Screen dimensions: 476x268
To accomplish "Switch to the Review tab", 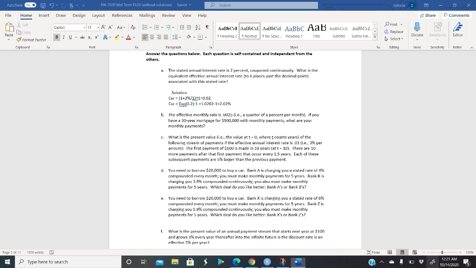I will point(168,15).
